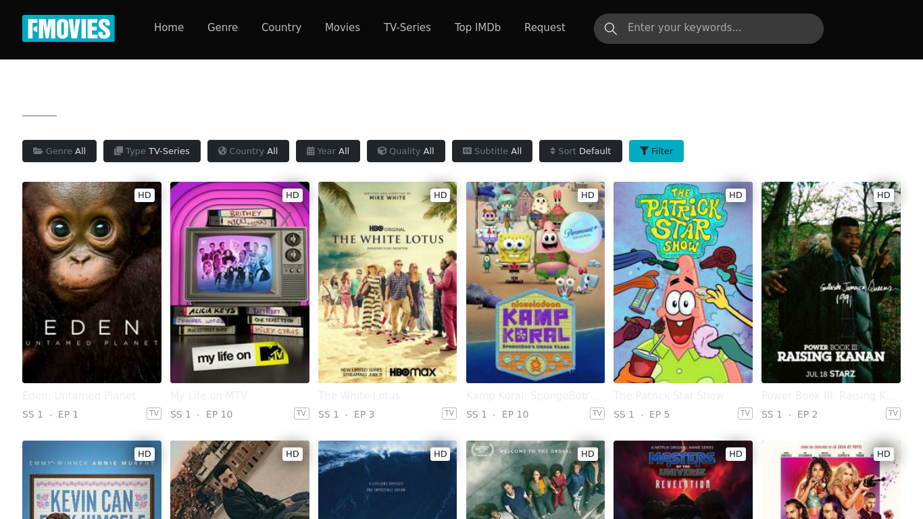
Task: Click the Kamp Koral: SpongeBob title link
Action: [x=533, y=395]
